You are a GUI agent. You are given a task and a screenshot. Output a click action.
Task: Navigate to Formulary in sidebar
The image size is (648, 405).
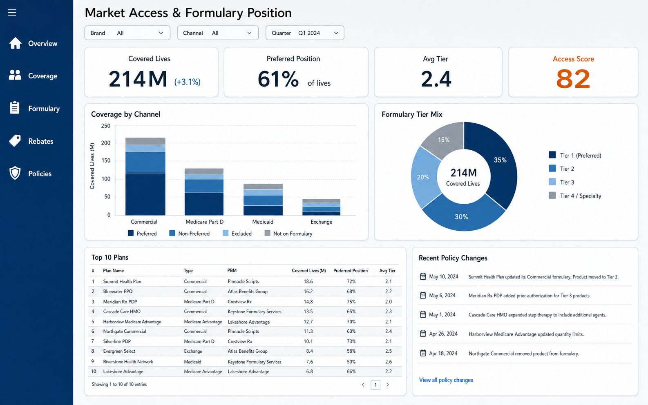pos(44,109)
